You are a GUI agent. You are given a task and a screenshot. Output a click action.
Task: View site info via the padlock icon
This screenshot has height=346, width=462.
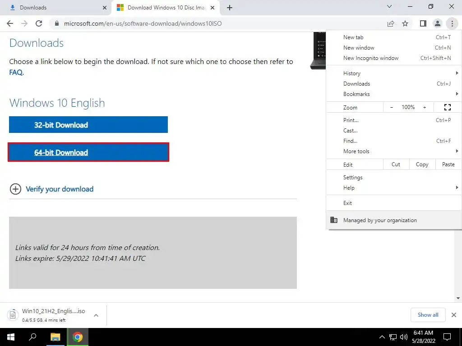[x=57, y=23]
